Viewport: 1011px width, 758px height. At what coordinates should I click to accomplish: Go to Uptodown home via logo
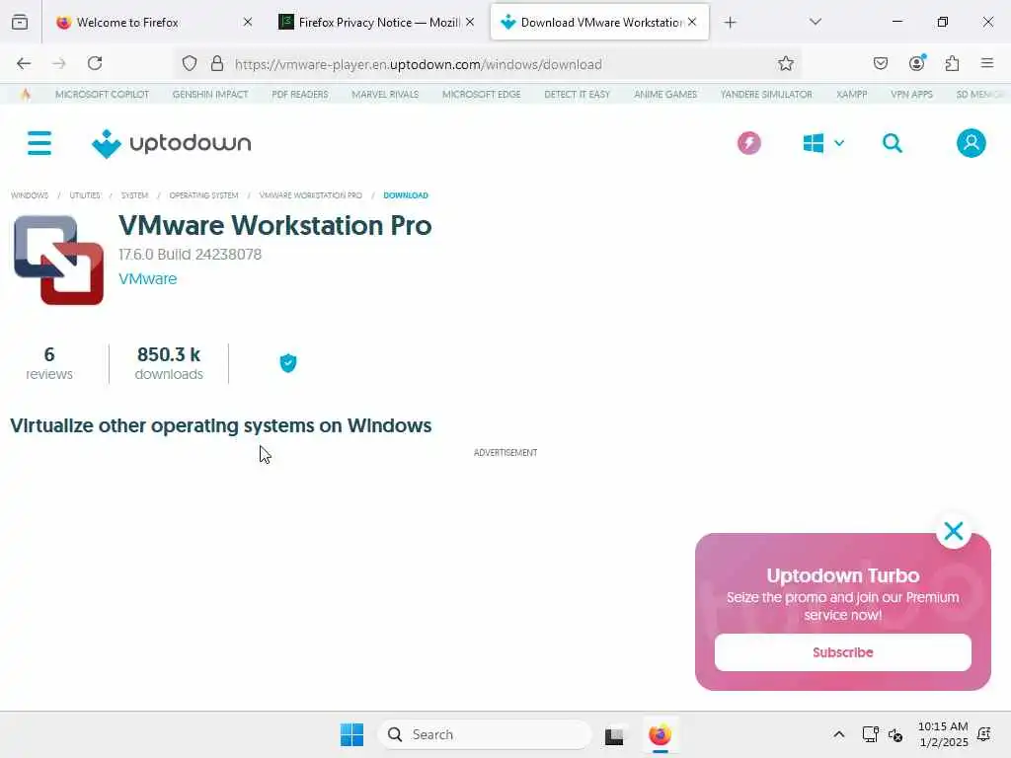click(x=171, y=143)
